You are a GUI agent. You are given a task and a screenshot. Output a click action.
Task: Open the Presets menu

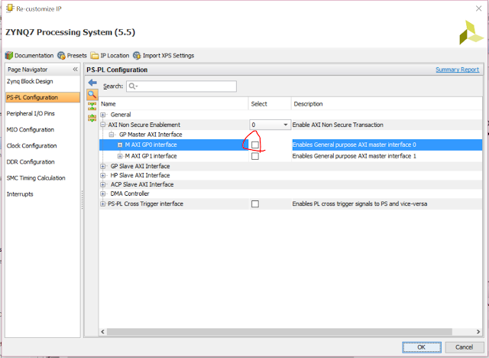[x=72, y=56]
